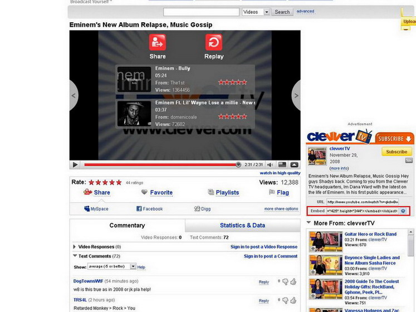Viewport: 416px width, 312px height.
Task: Open DogTownsWtF user profile
Action: click(88, 281)
